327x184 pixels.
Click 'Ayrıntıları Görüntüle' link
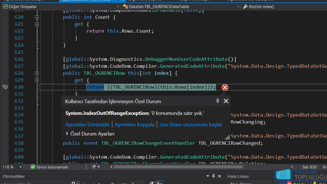tap(87, 124)
